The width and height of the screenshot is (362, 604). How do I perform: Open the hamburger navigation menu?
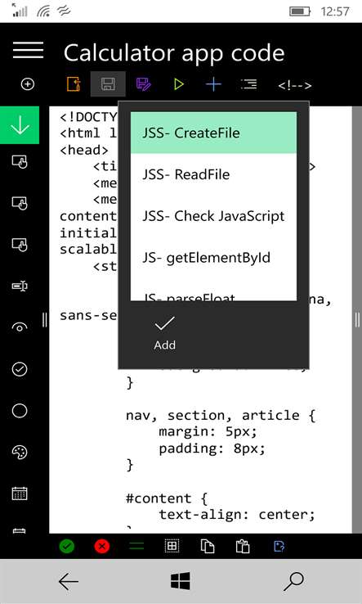(x=28, y=50)
